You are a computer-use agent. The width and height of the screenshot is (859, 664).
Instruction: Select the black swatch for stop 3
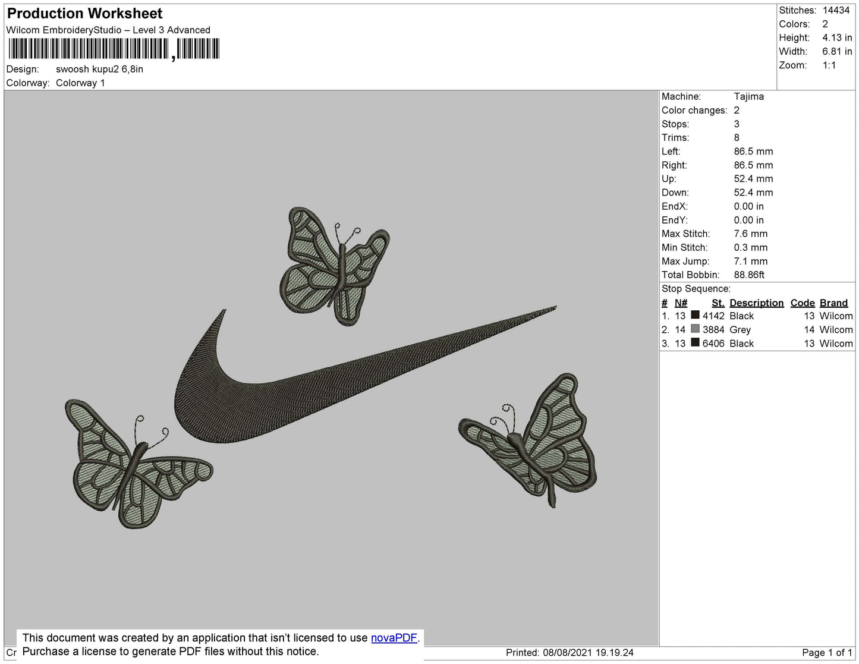[x=695, y=342]
